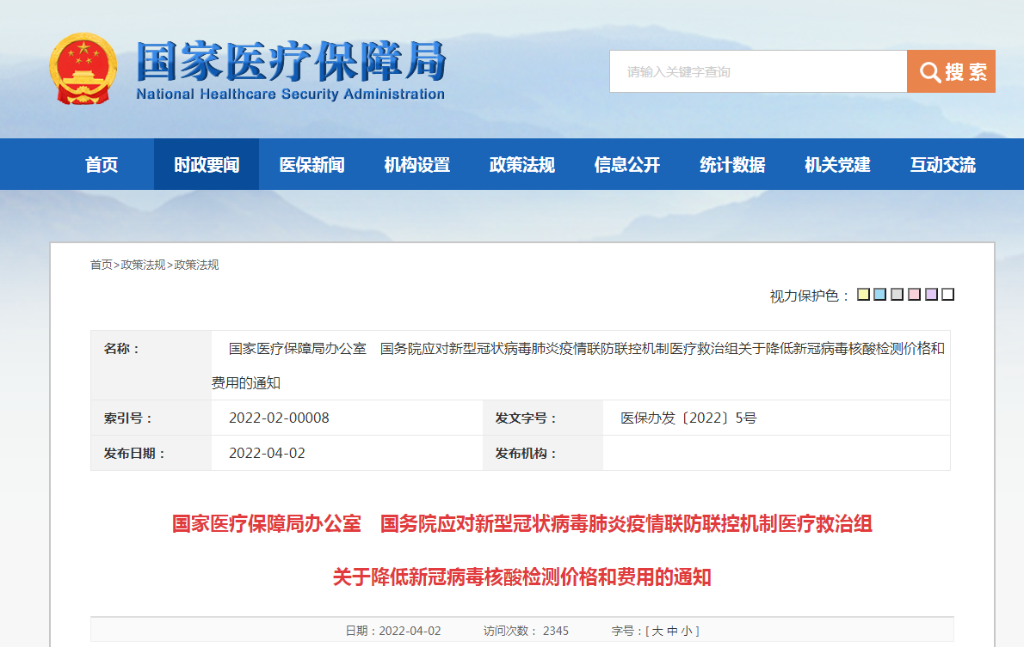Click the 视力保护色 label

coord(810,296)
